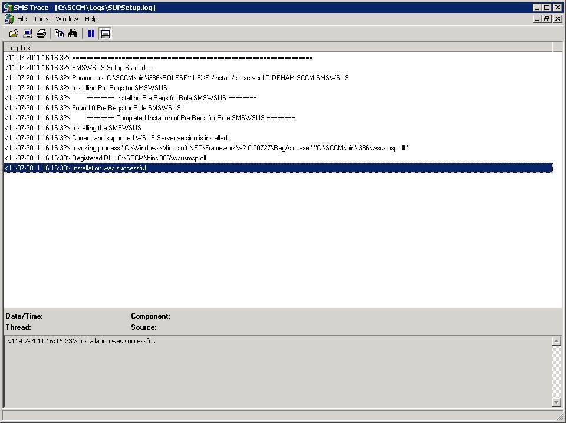
Task: Select 'Found 0 Pre Reqs for Role' line
Action: coord(278,107)
